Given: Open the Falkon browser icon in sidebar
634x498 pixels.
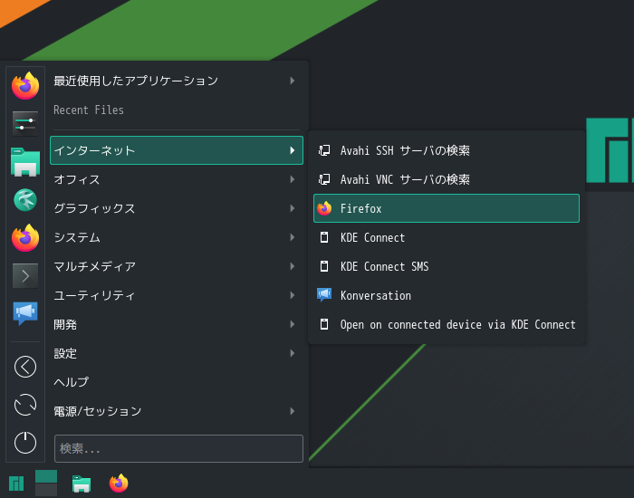Looking at the screenshot, I should click(x=25, y=200).
